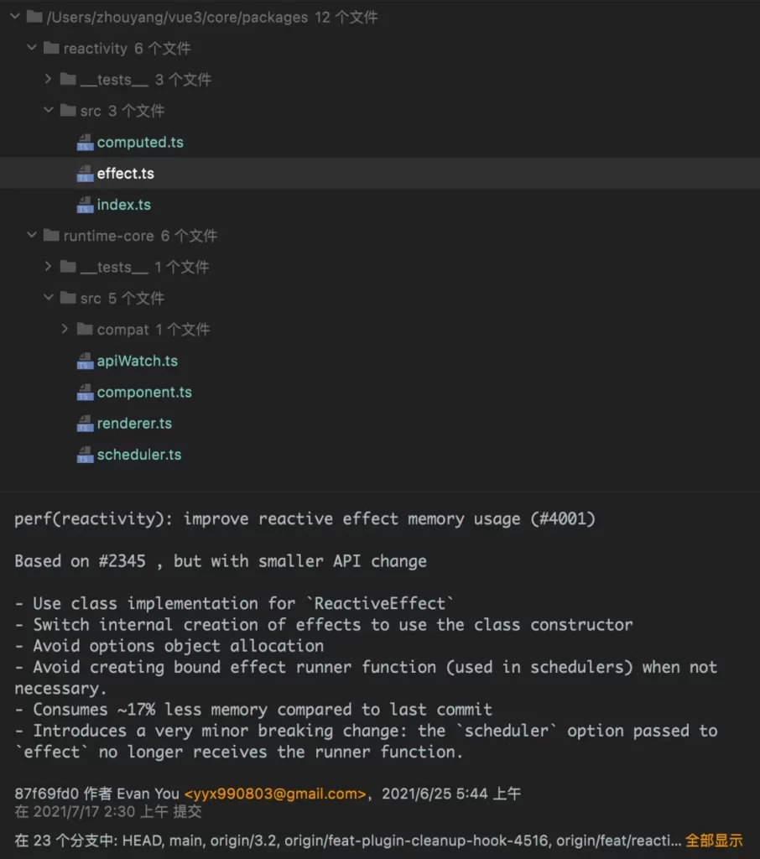Expand the reactivity __tests__ folder
The image size is (760, 859).
pyautogui.click(x=48, y=79)
